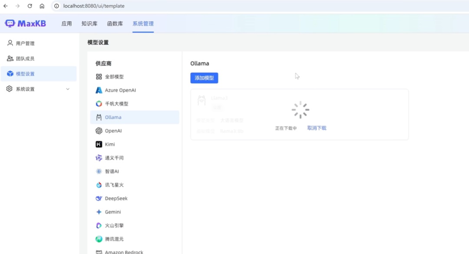Click the 腾讯混元 provider icon
The width and height of the screenshot is (469, 254).
coord(99,239)
